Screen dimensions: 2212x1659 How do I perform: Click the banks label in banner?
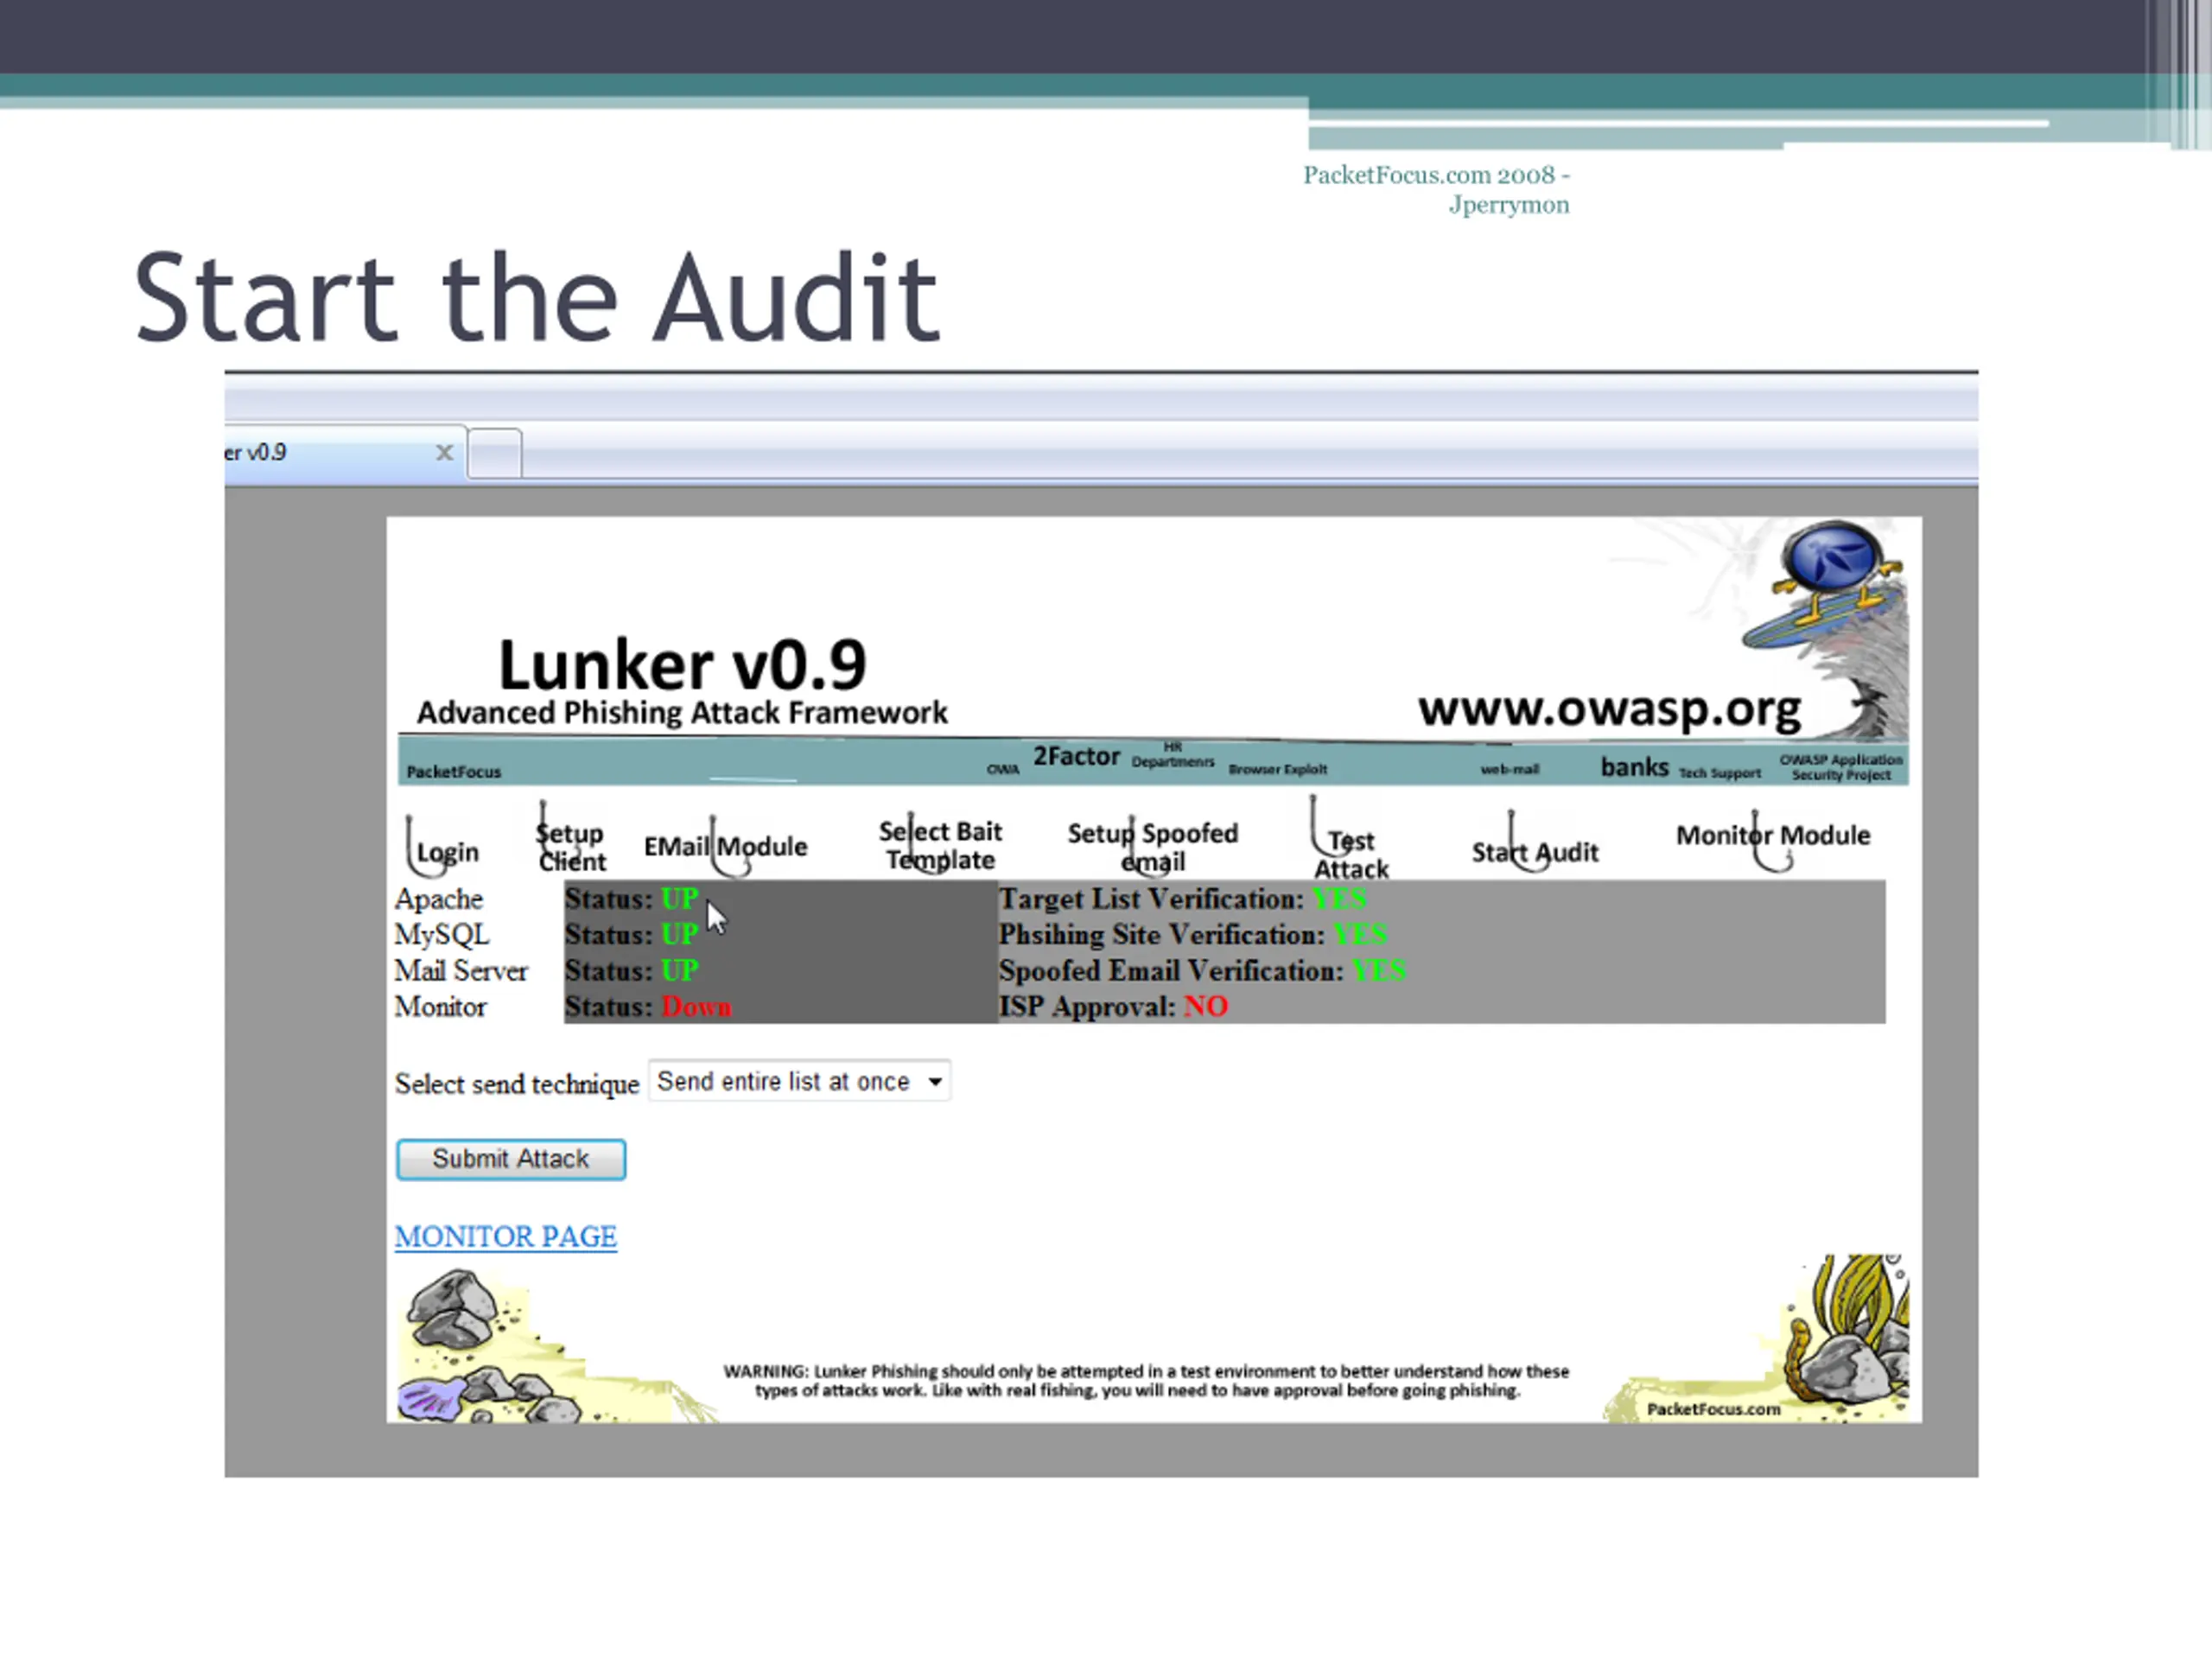pos(1634,767)
